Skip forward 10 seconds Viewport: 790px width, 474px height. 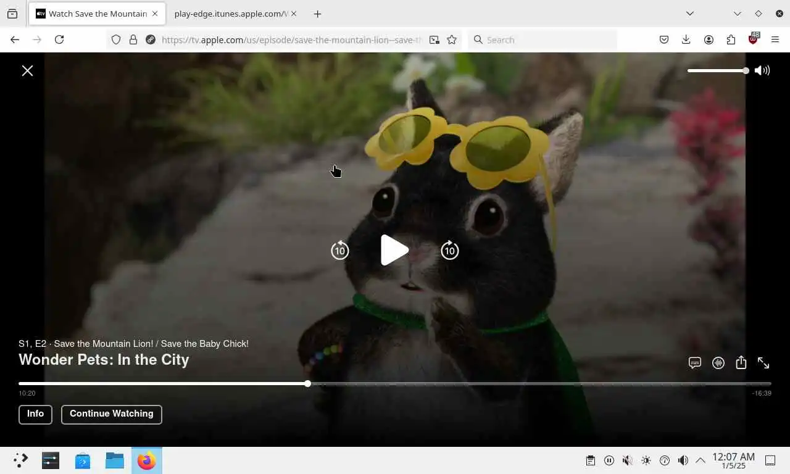click(x=450, y=250)
